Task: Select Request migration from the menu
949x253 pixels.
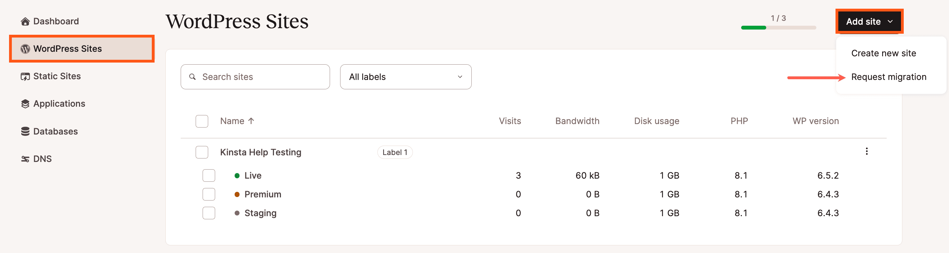Action: click(x=889, y=76)
